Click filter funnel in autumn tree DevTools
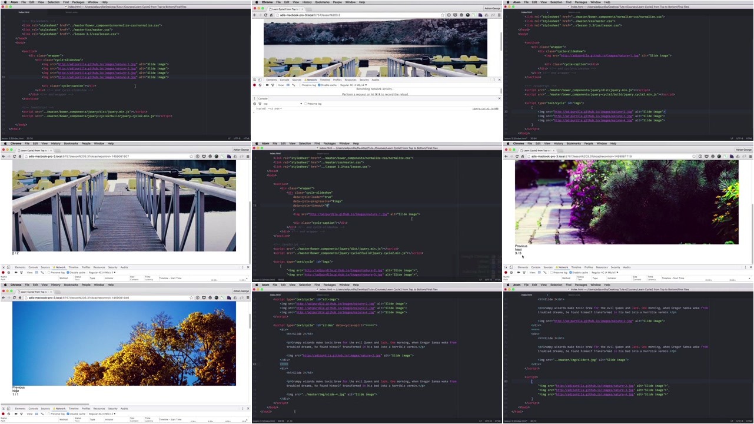Image resolution: width=754 pixels, height=424 pixels. coord(21,414)
